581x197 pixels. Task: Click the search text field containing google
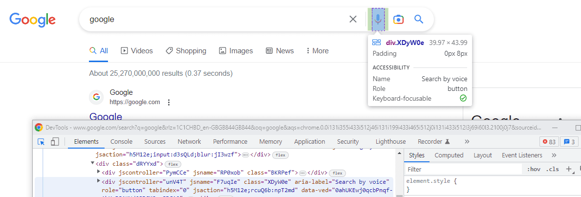pos(215,19)
